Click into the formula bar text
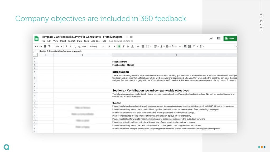 [60, 51]
